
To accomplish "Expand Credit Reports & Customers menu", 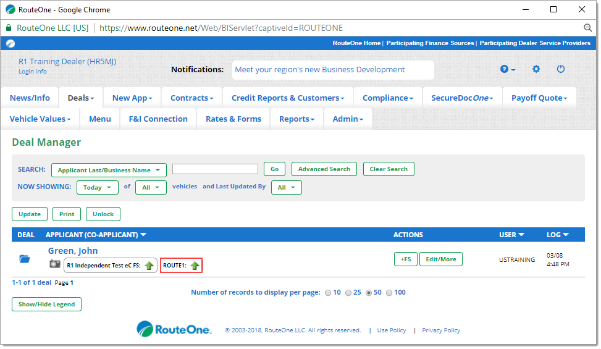I will tap(288, 98).
